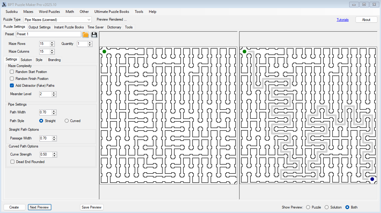Image resolution: width=381 pixels, height=213 pixels.
Task: Open the Help menu
Action: pyautogui.click(x=152, y=12)
